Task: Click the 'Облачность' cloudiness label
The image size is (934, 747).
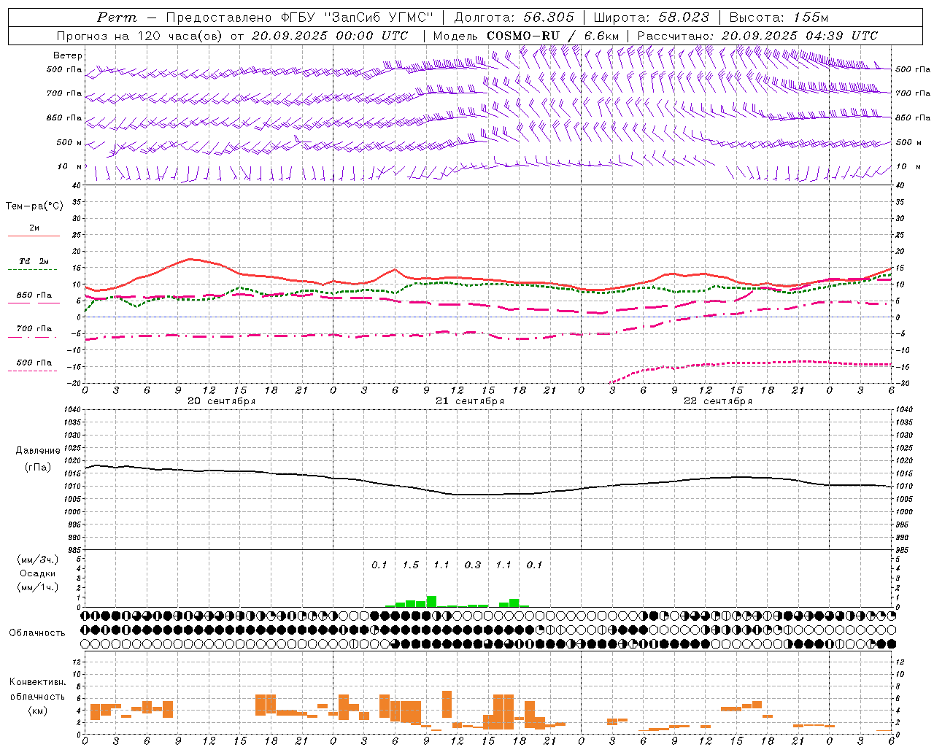Action: click(x=37, y=632)
